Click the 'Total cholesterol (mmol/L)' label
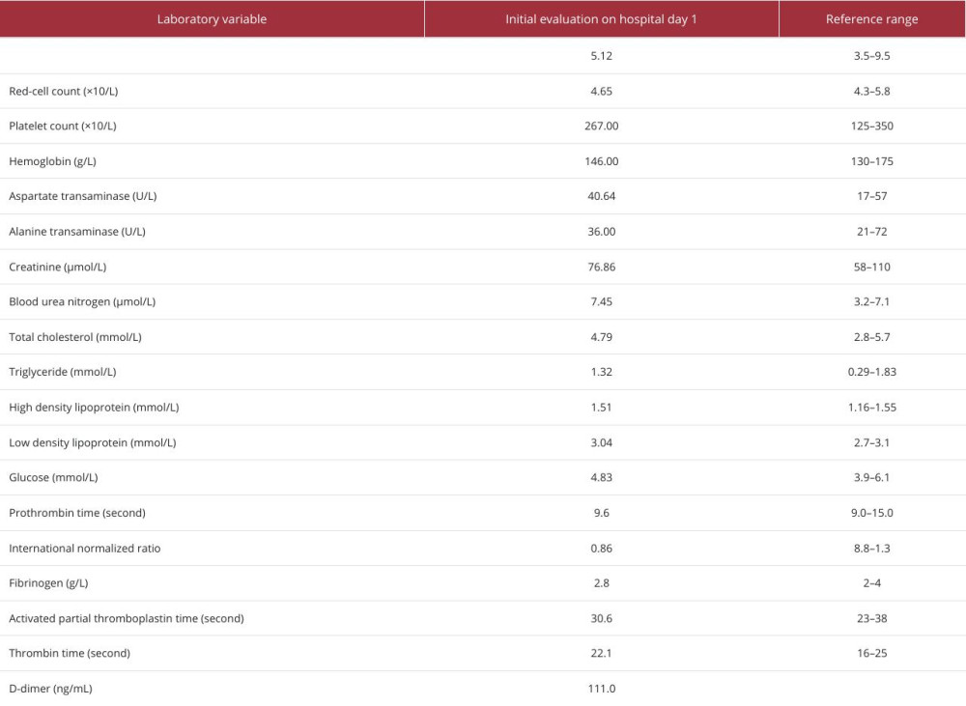966x706 pixels. 75,337
